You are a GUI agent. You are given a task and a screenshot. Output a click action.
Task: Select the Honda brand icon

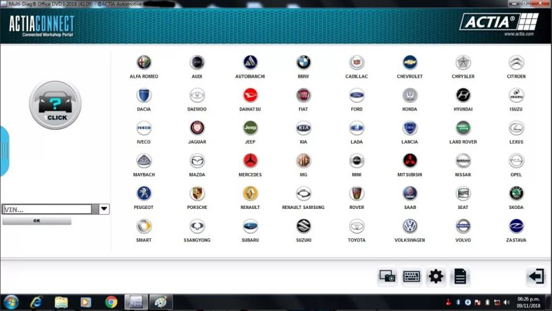[x=410, y=95]
